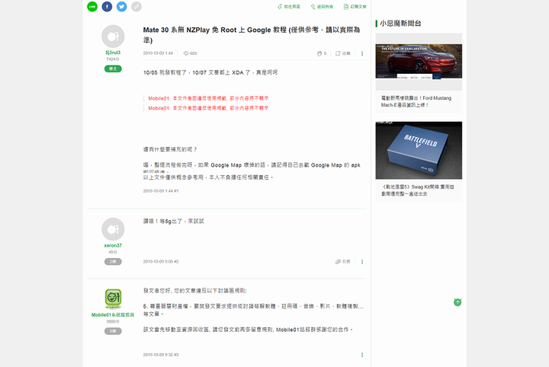
Task: Open profile link 5j3rul3
Action: coord(113,53)
